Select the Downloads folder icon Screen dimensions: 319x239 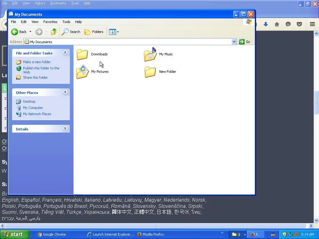pos(82,54)
